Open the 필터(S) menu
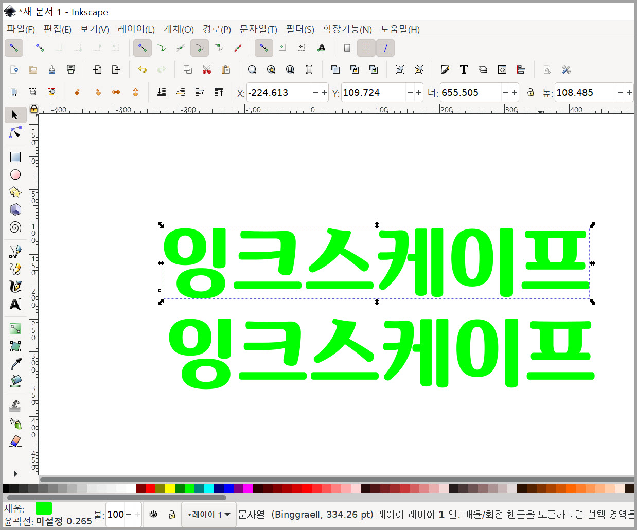 [x=300, y=29]
